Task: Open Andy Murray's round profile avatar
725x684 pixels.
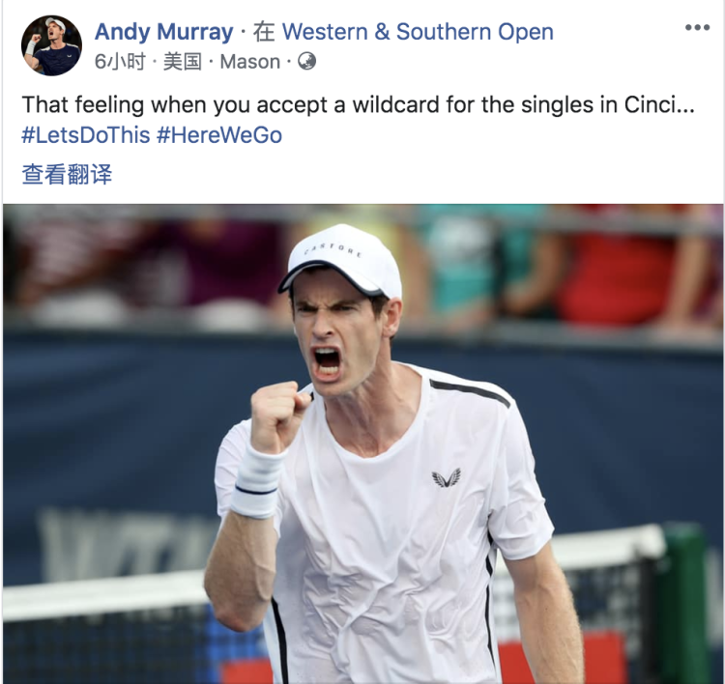Action: pos(51,45)
